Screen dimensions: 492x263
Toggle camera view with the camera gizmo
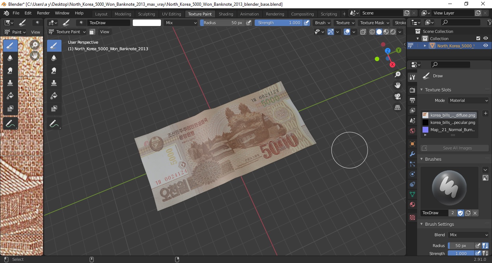point(398,96)
